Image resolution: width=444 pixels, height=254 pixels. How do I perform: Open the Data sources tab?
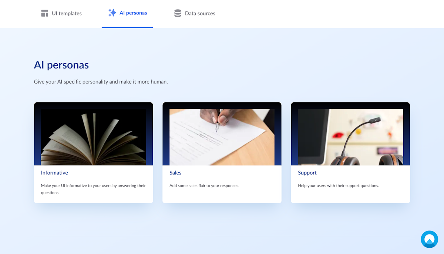point(195,13)
